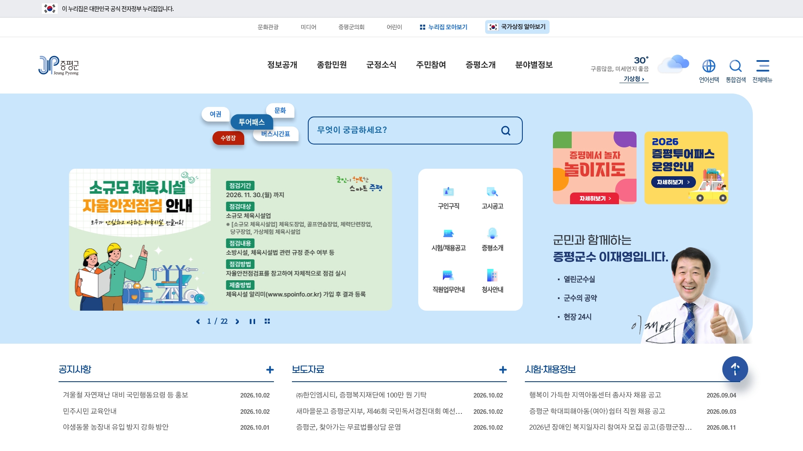
Task: Open the 누리집 모아보기 menu
Action: (443, 27)
